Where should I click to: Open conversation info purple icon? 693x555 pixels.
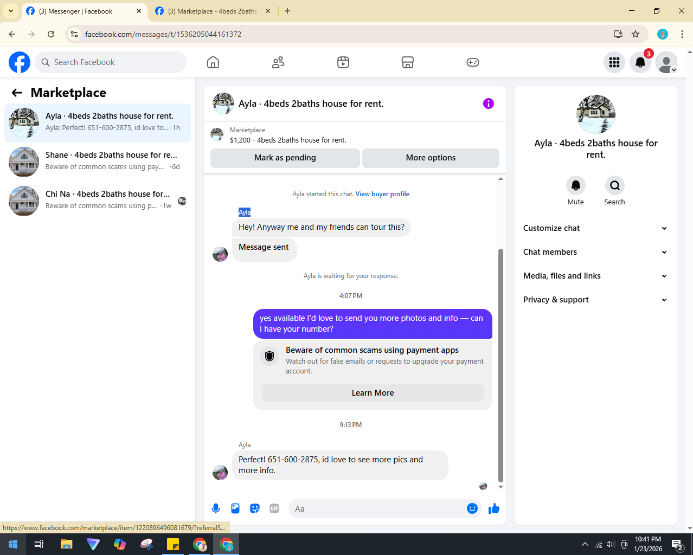(x=489, y=104)
